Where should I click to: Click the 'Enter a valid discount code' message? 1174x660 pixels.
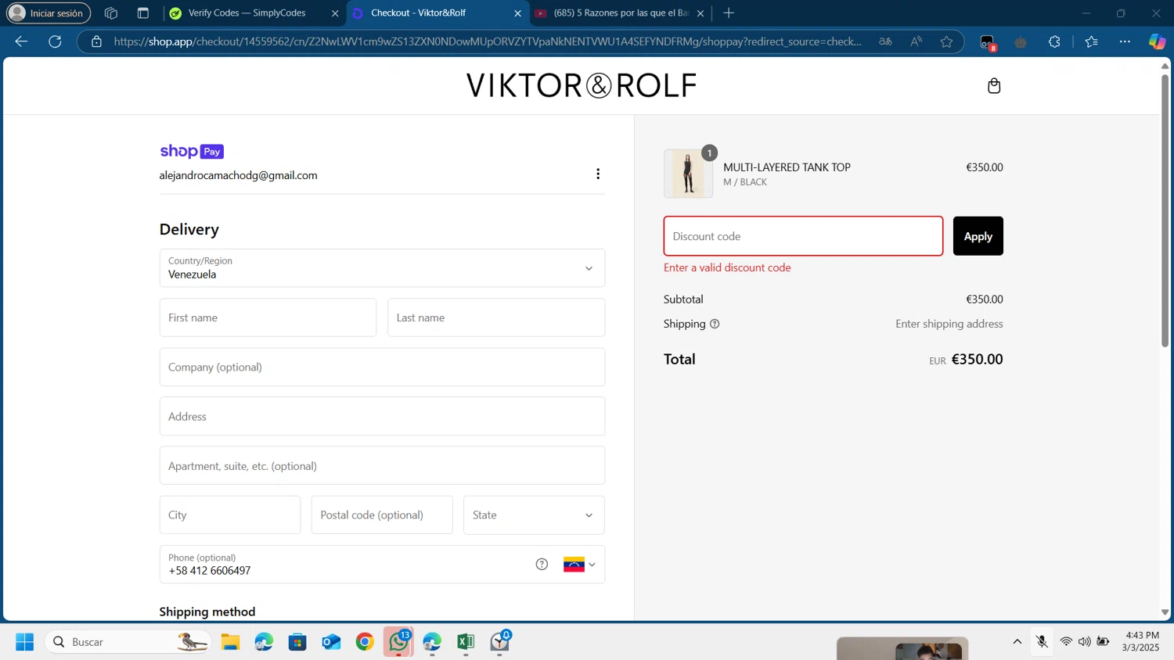click(727, 267)
